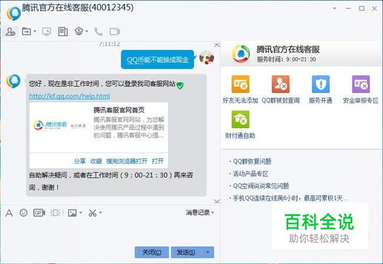Screen dimensions: 383x264
Task: Click the Tencent customer service avatar in title
Action: point(14,14)
